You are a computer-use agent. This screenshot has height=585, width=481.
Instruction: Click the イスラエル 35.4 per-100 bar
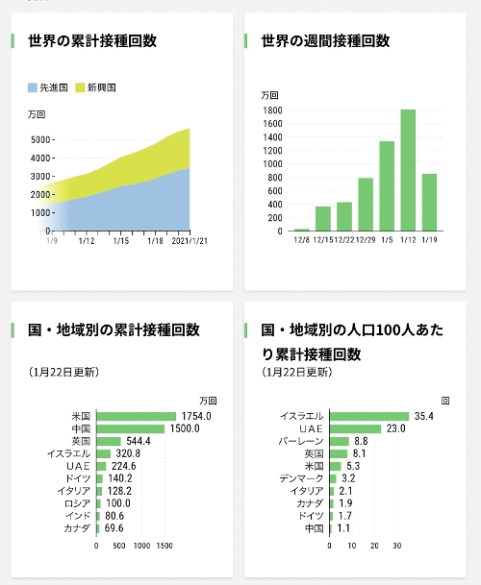[369, 416]
